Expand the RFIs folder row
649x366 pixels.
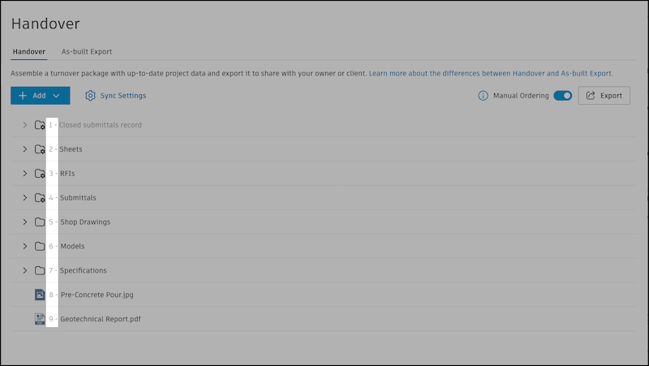click(24, 174)
